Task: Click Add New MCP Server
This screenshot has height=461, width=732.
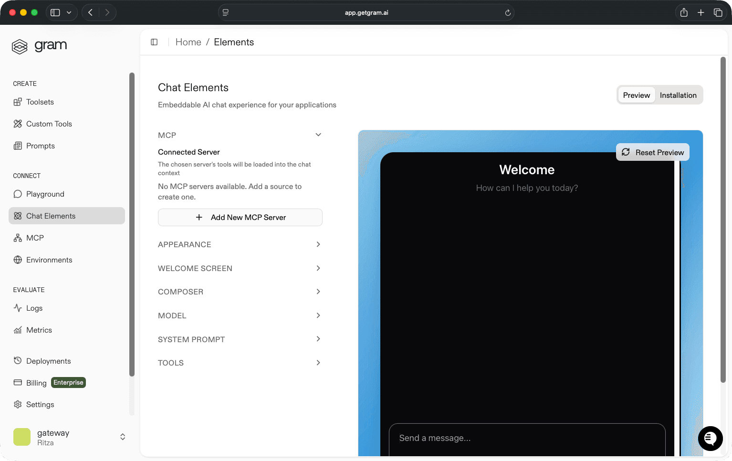Action: [x=240, y=217]
